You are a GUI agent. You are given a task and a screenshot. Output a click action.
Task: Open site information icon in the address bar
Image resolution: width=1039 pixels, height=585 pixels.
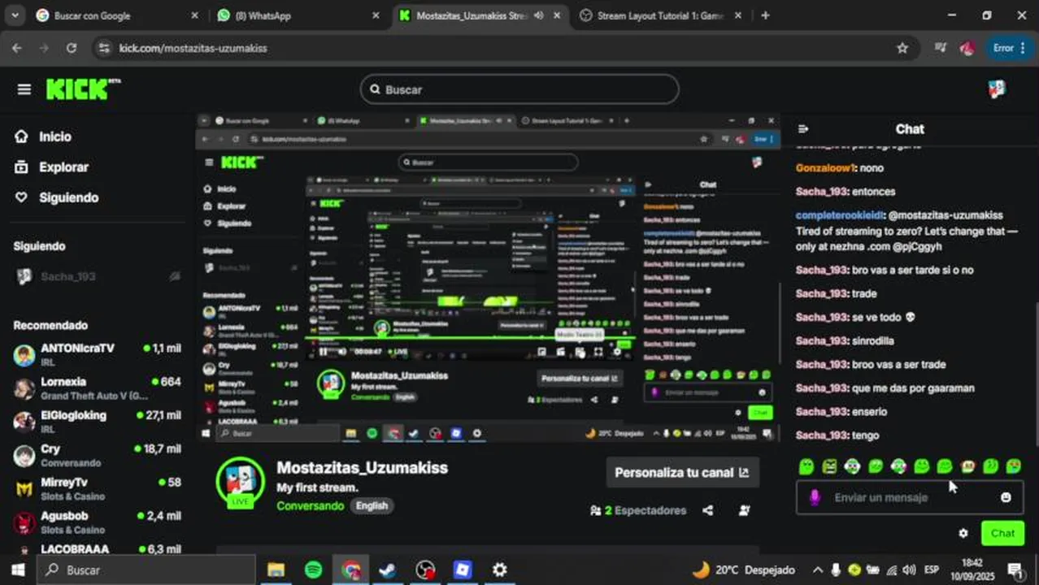pos(103,48)
